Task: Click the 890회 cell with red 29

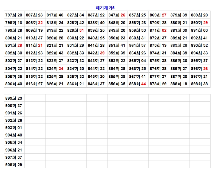Action: point(200,23)
